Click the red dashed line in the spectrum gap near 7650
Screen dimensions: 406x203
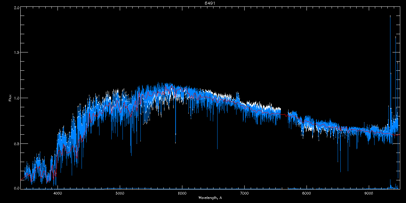[284, 115]
